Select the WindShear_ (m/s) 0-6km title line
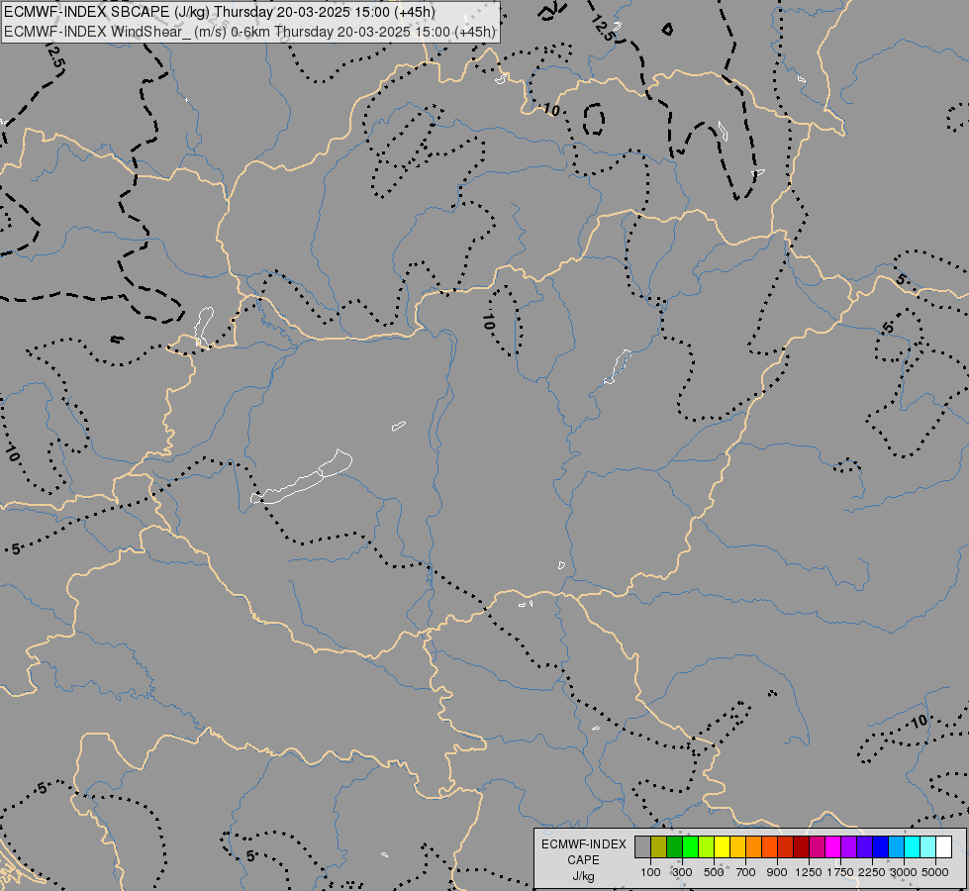 (249, 31)
